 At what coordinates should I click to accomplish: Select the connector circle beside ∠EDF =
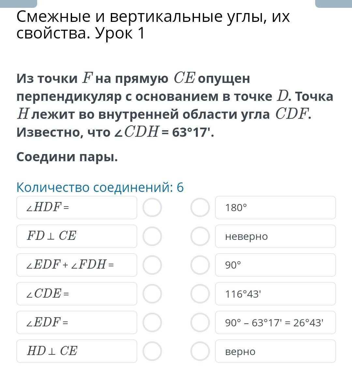tap(152, 322)
